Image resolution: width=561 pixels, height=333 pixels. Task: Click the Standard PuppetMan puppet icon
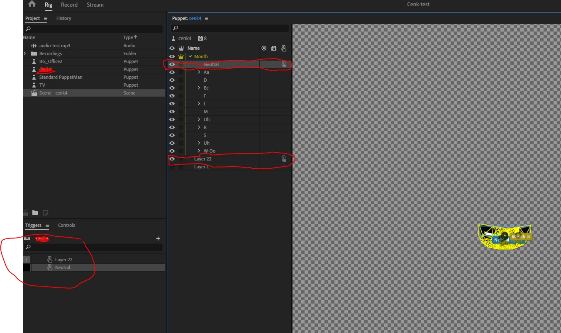pyautogui.click(x=34, y=77)
